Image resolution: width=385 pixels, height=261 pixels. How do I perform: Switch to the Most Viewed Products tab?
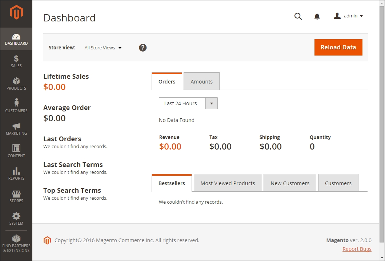(228, 183)
